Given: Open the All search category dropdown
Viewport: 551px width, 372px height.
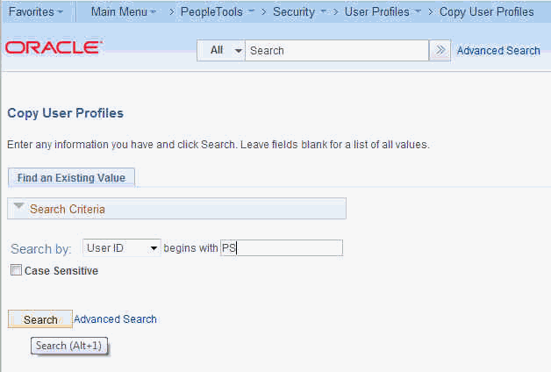Looking at the screenshot, I should point(221,51).
